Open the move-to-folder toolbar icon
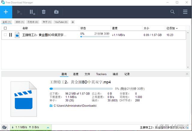This screenshot has height=131, width=192. 56,12
